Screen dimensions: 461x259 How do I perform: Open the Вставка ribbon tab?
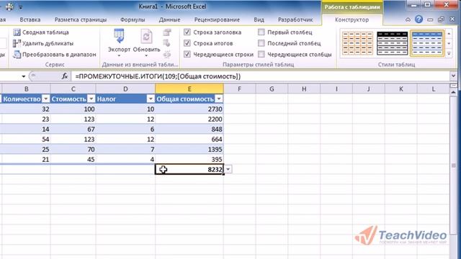[30, 19]
